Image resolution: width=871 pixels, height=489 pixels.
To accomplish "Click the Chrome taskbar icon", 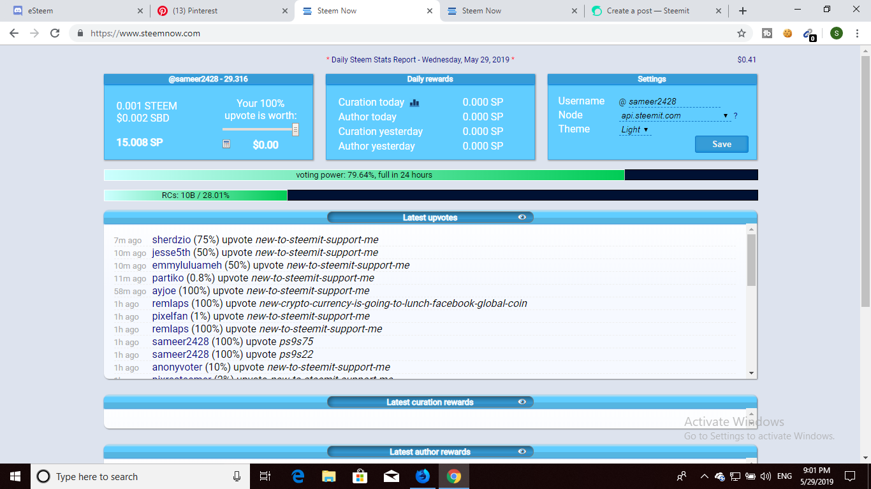I will 453,476.
